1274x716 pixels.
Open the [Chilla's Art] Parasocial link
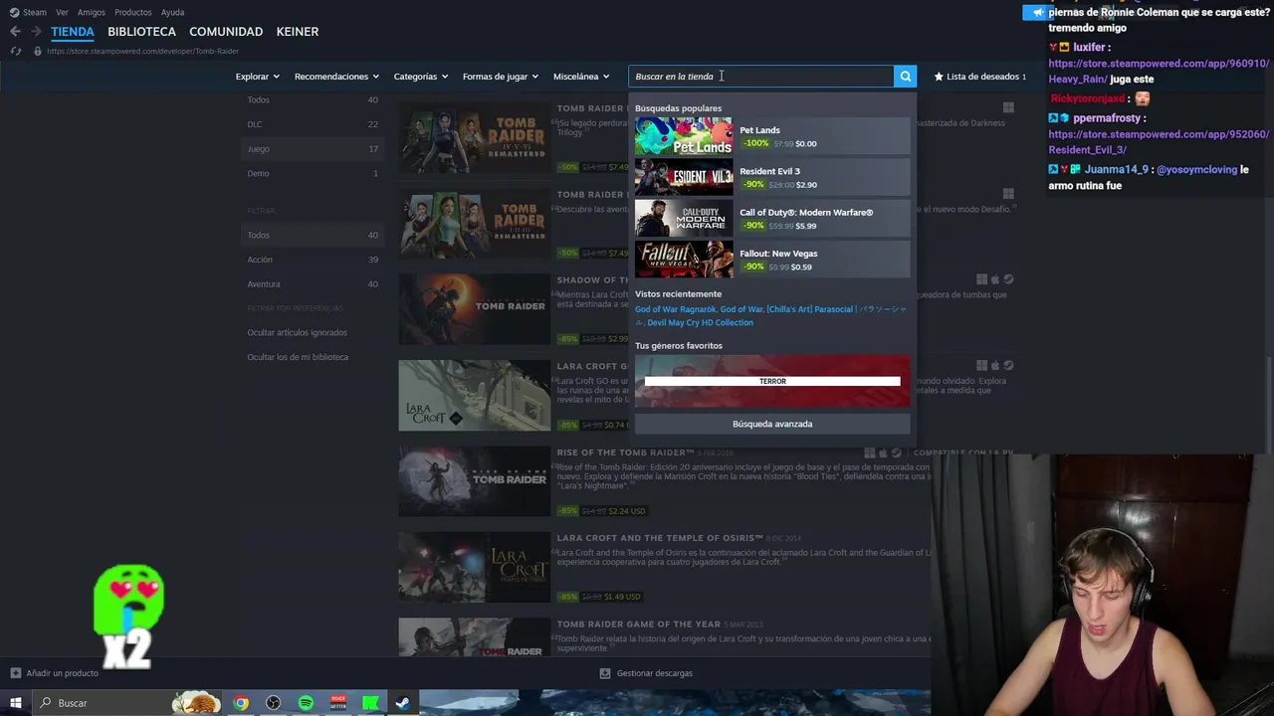click(809, 309)
